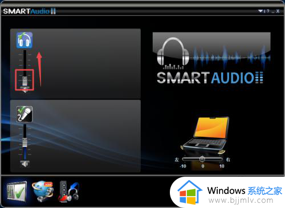
Task: Mute the microphone via the speaker icon below the slider
Action: (25, 164)
